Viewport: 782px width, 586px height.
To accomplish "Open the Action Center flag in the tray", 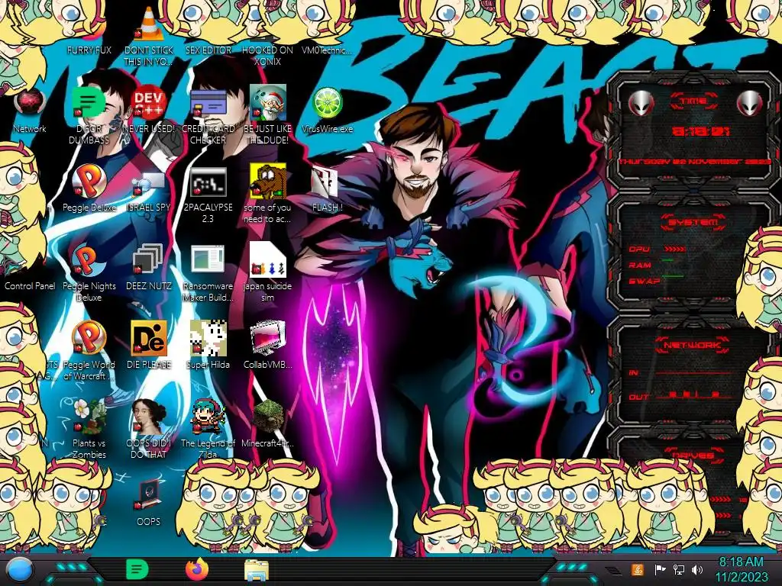I will (x=660, y=569).
